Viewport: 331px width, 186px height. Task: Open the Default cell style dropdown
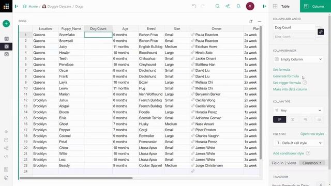point(298,143)
